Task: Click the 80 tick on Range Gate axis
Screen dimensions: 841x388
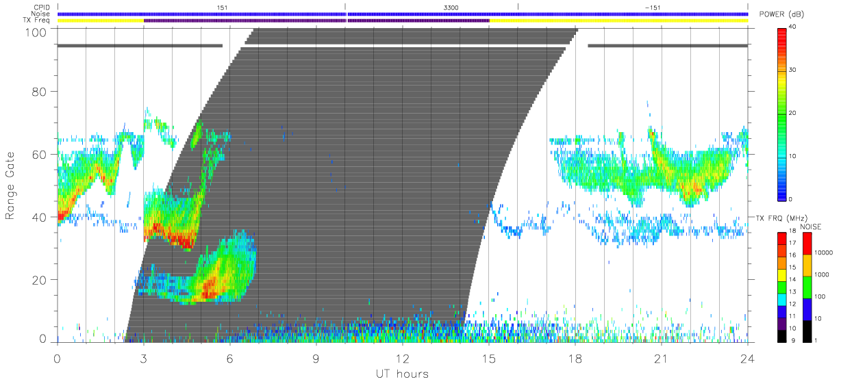Action: click(x=40, y=91)
